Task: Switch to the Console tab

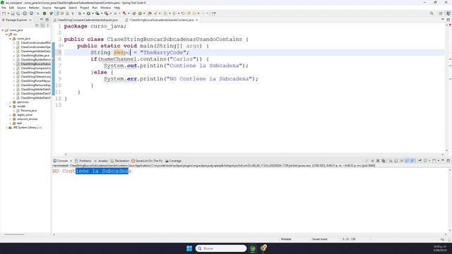Action: tap(62, 161)
